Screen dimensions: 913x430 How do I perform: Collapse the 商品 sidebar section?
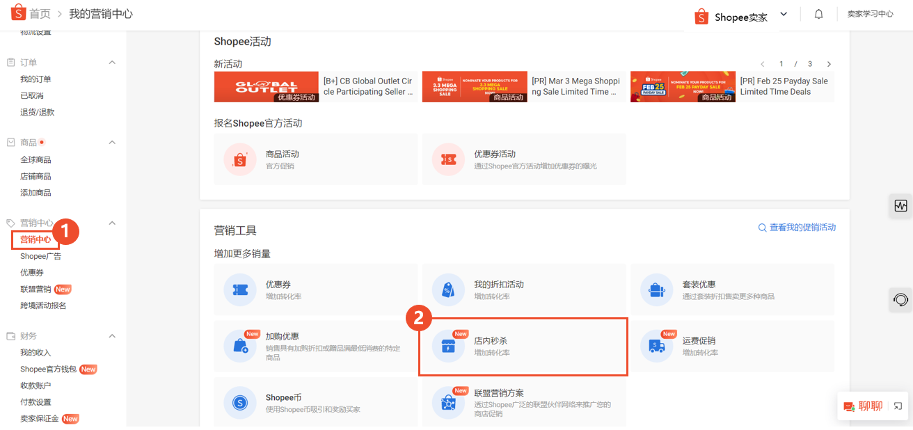112,143
